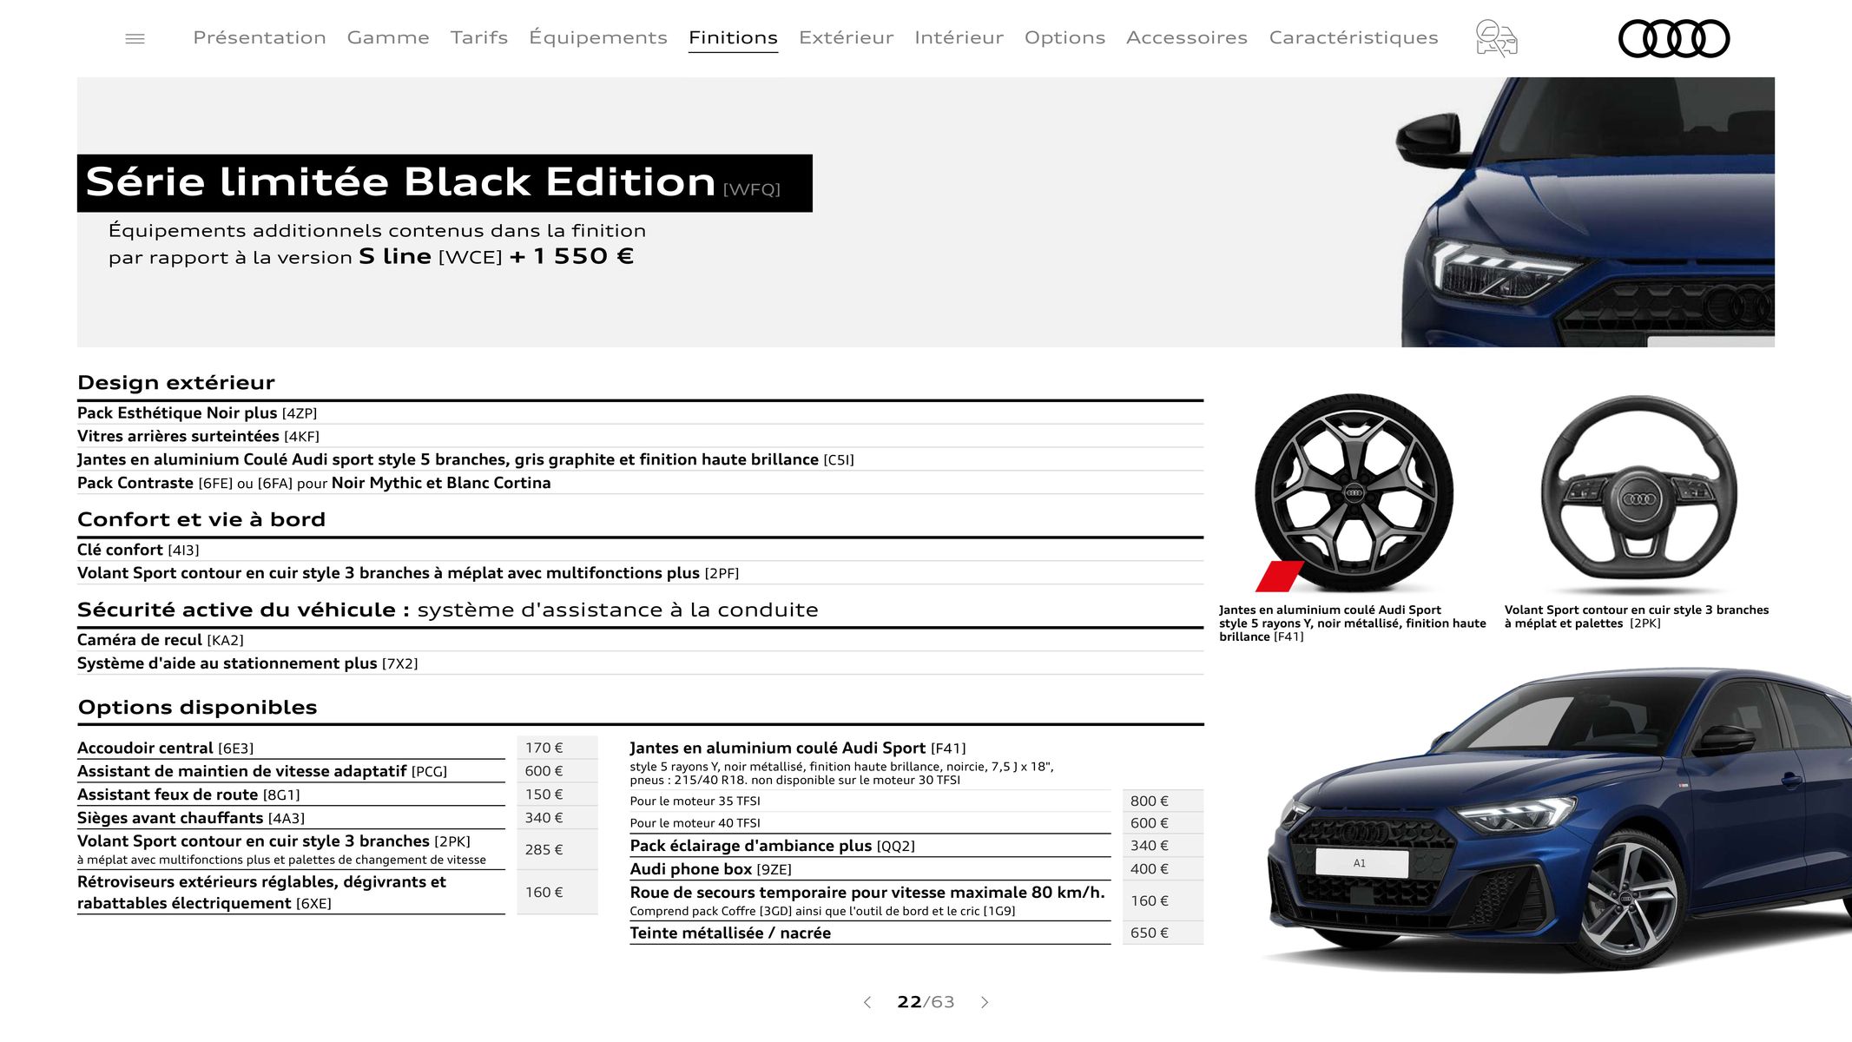This screenshot has width=1852, height=1042.
Task: Click Volant Sport [2PK] option row
Action: pos(291,849)
